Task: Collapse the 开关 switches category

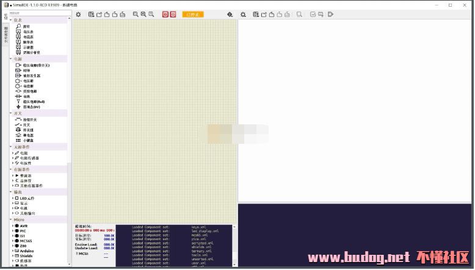Action: [11, 113]
